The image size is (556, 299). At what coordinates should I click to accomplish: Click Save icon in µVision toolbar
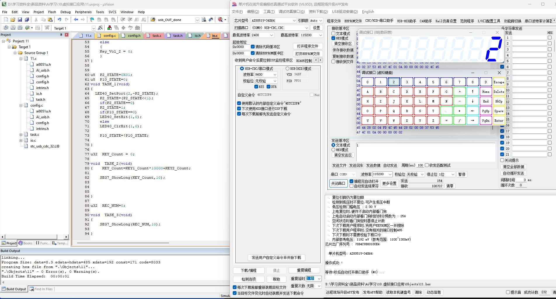[20, 20]
